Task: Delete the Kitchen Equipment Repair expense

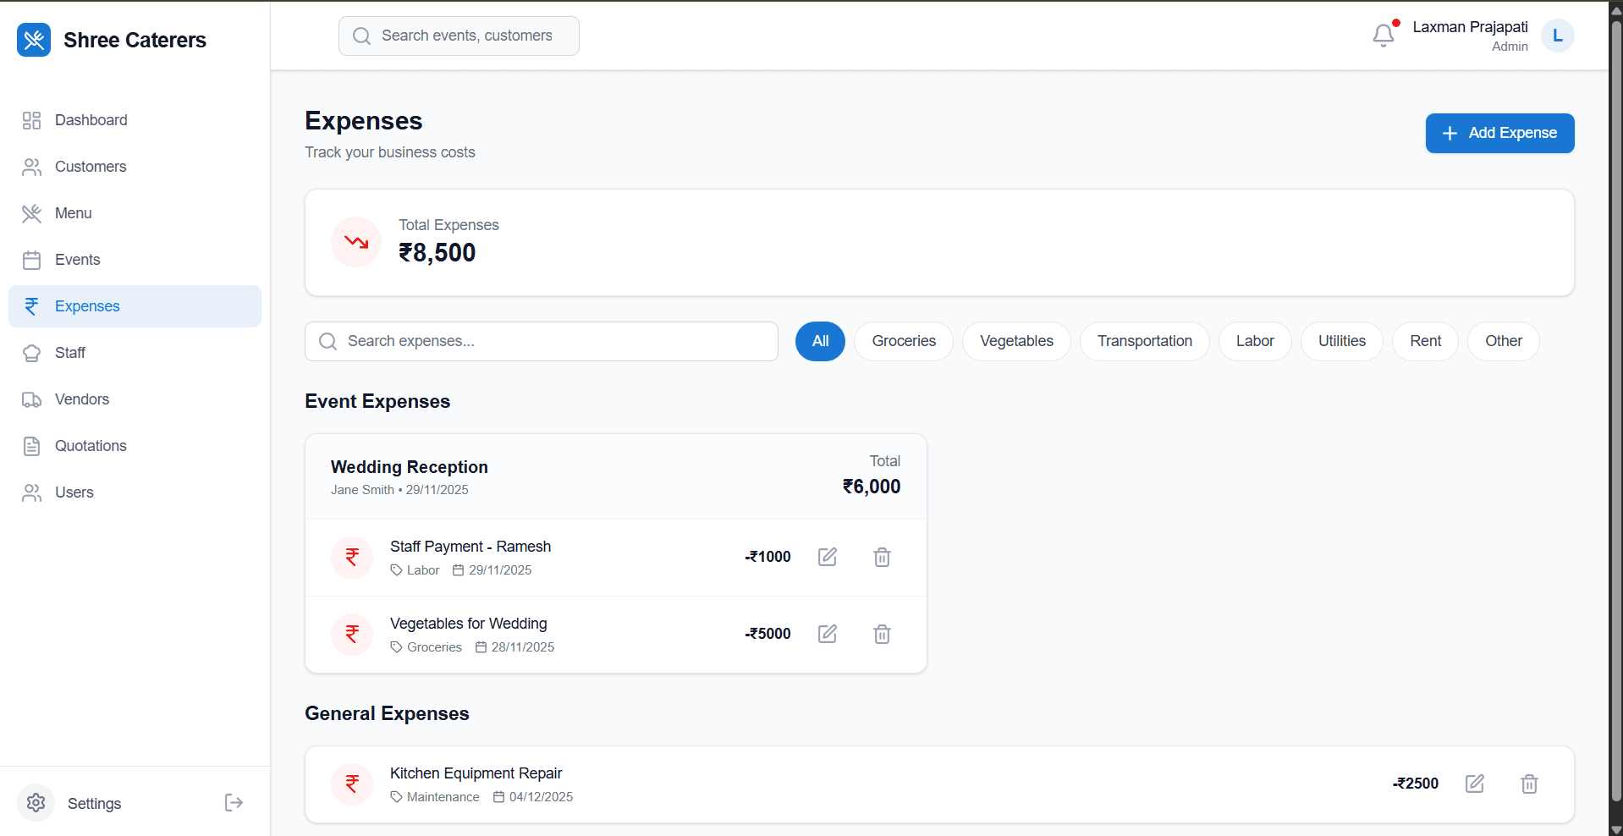Action: (1528, 784)
